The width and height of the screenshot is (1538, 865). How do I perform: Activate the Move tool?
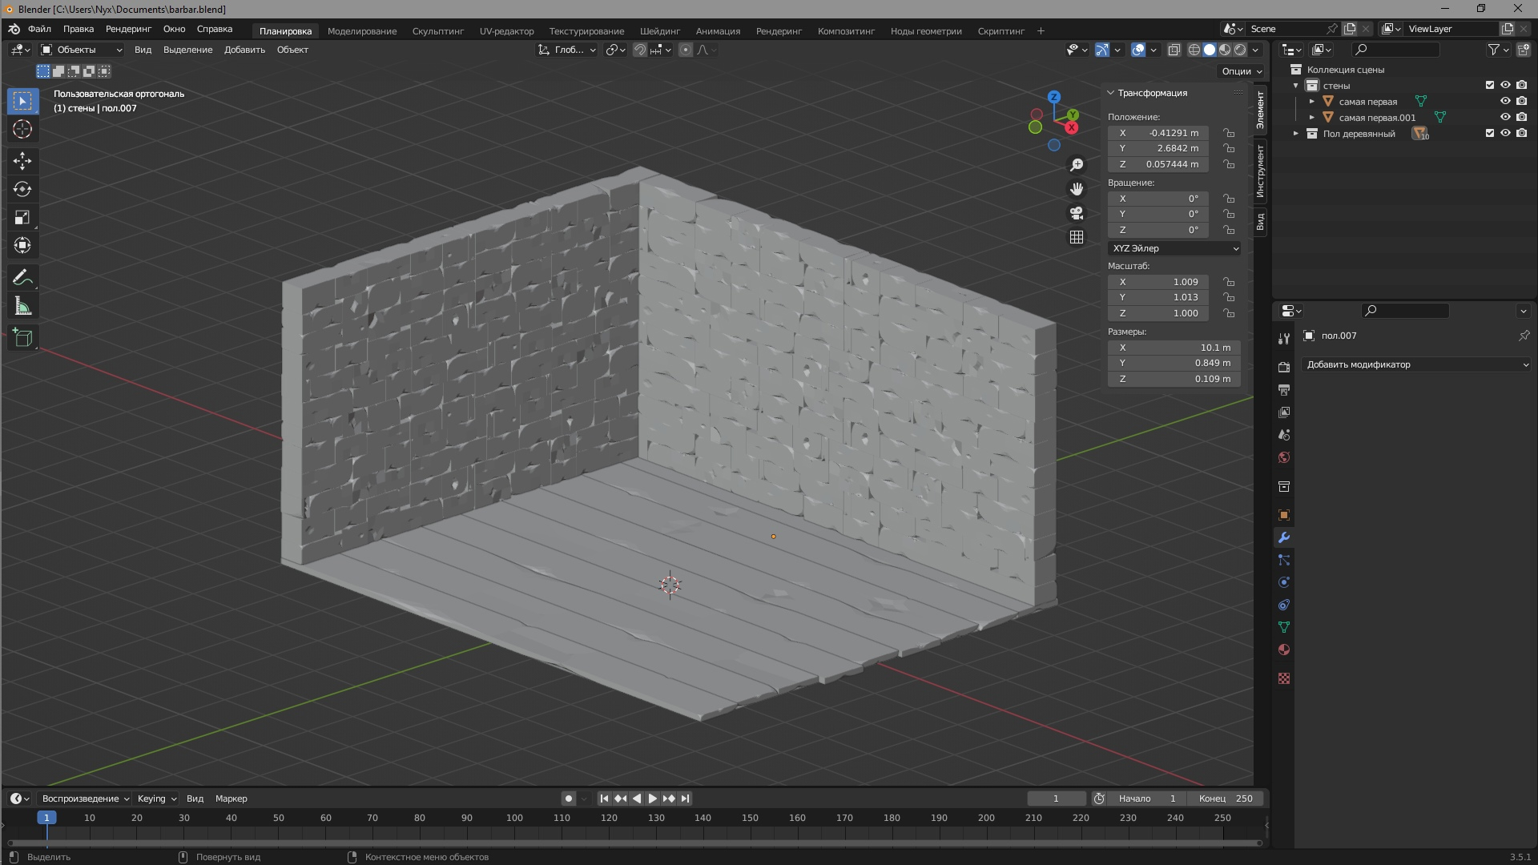22,161
